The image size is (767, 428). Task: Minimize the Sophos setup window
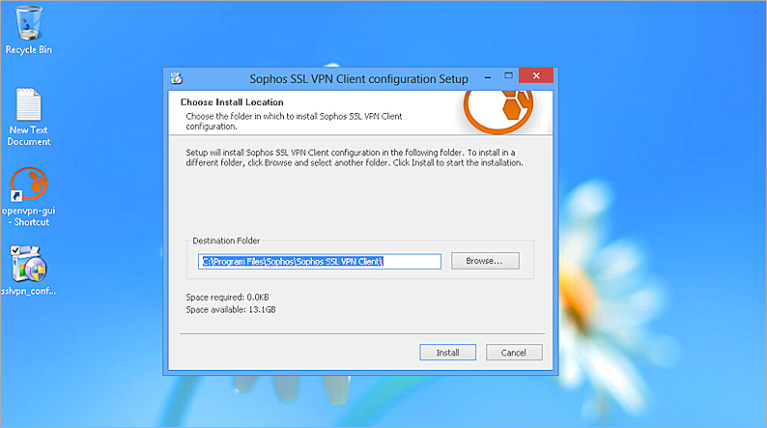point(488,76)
